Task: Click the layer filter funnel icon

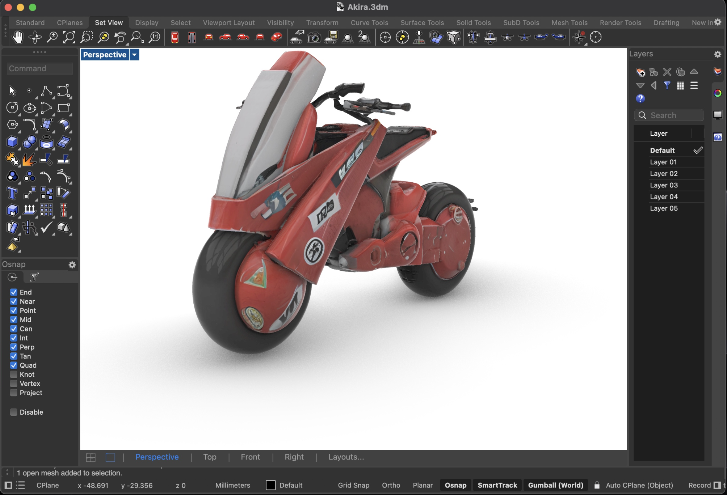Action: coord(667,85)
